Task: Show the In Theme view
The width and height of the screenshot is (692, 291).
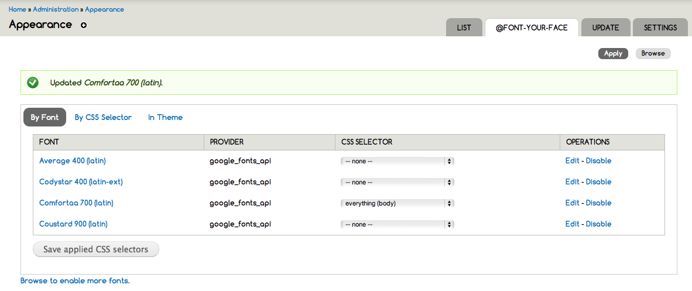Action: tap(165, 117)
